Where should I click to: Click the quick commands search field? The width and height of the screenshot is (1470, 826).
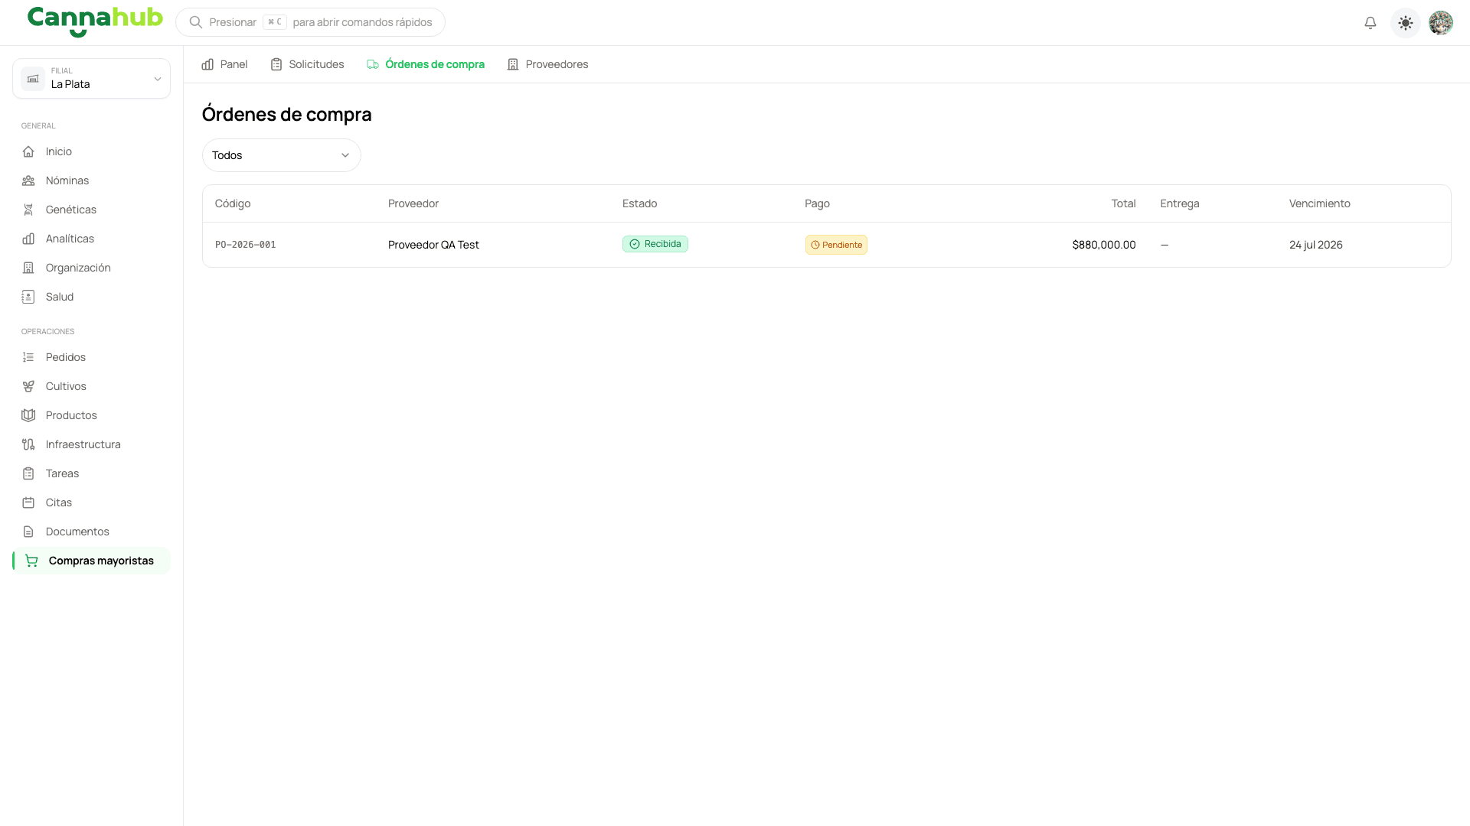click(310, 22)
